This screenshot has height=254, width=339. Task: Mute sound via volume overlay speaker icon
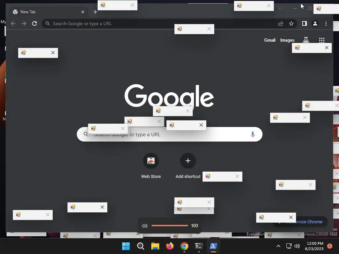click(144, 226)
